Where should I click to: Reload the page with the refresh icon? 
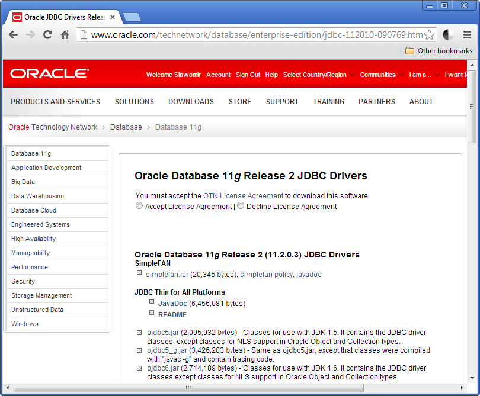47,34
